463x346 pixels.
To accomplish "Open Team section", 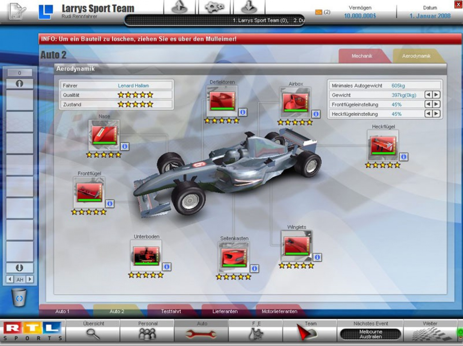I will tap(310, 331).
